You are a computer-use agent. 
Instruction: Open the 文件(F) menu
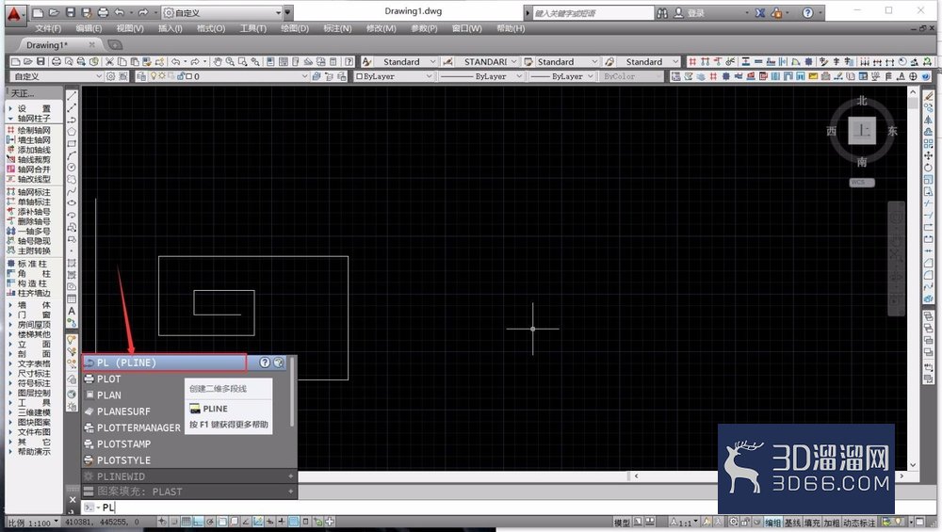click(48, 28)
